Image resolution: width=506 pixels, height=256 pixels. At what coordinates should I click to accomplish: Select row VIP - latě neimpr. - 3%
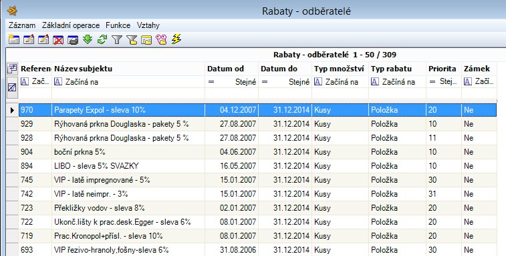pos(257,194)
